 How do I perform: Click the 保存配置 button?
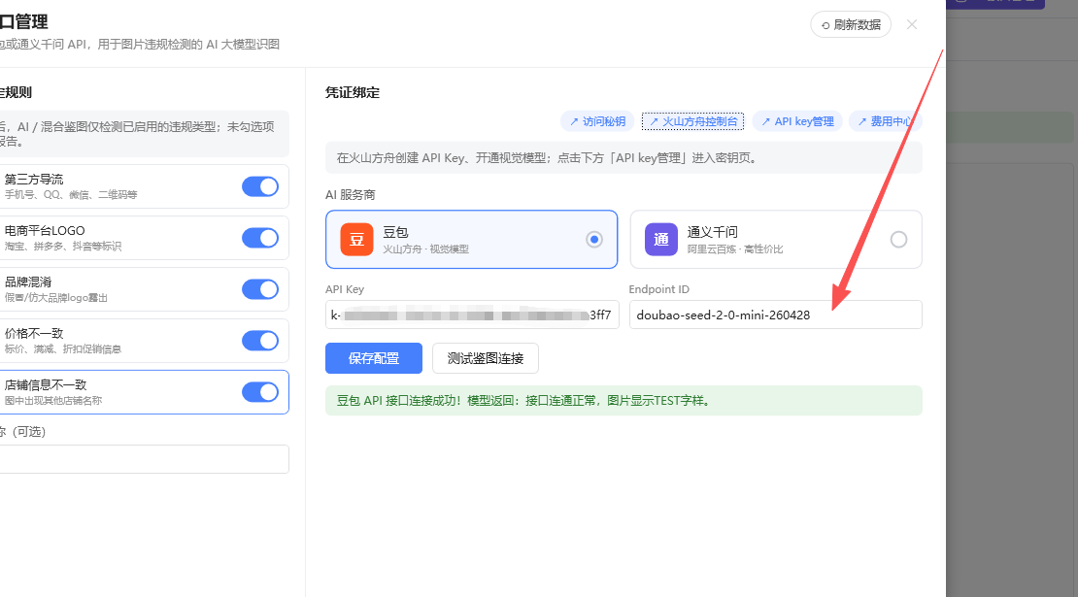point(374,358)
